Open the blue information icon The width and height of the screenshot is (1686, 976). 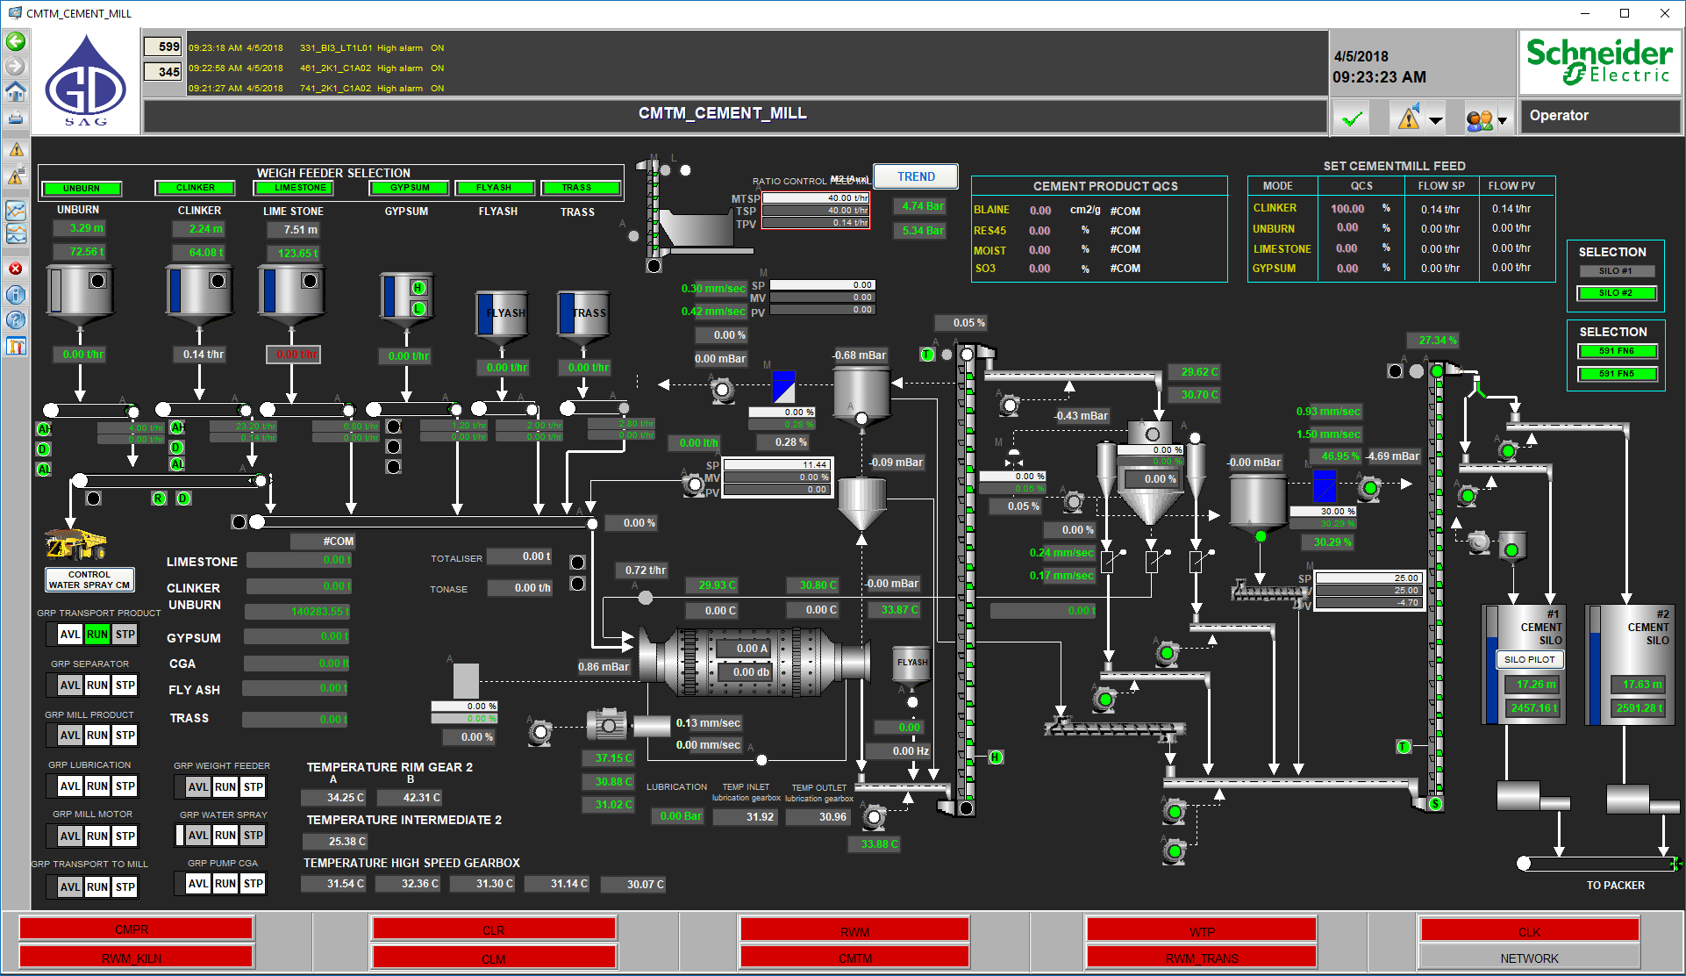pyautogui.click(x=16, y=294)
